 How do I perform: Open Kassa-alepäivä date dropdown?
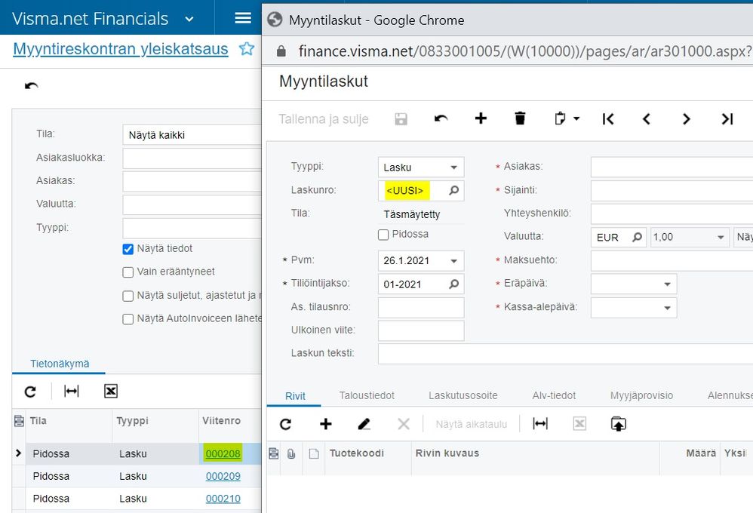click(x=667, y=308)
